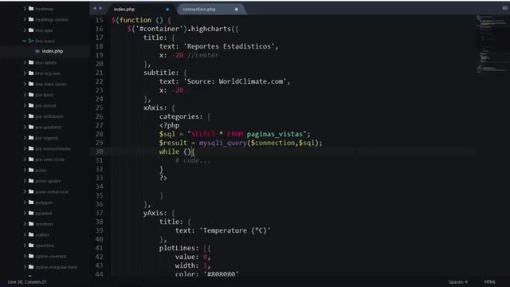This screenshot has height=287, width=510.
Task: Select the scatter folder label
Action: (x=42, y=234)
